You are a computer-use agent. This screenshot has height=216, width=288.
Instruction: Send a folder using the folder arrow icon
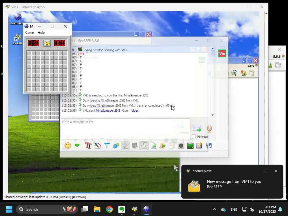[x=163, y=146]
